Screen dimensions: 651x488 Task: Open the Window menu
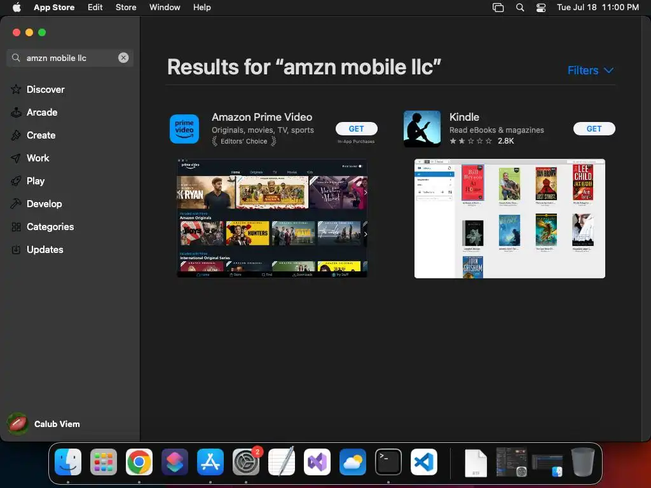(165, 7)
